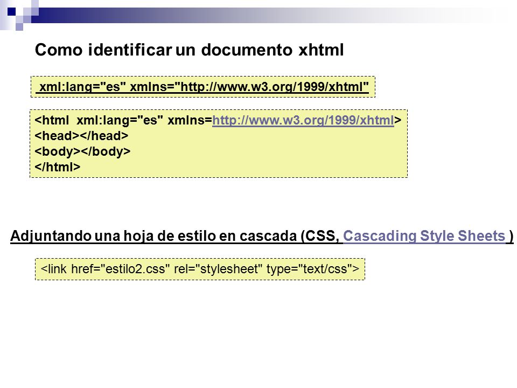This screenshot has width=517, height=388.
Task: Click the link href="estilo2.css" code snippet
Action: click(x=200, y=269)
